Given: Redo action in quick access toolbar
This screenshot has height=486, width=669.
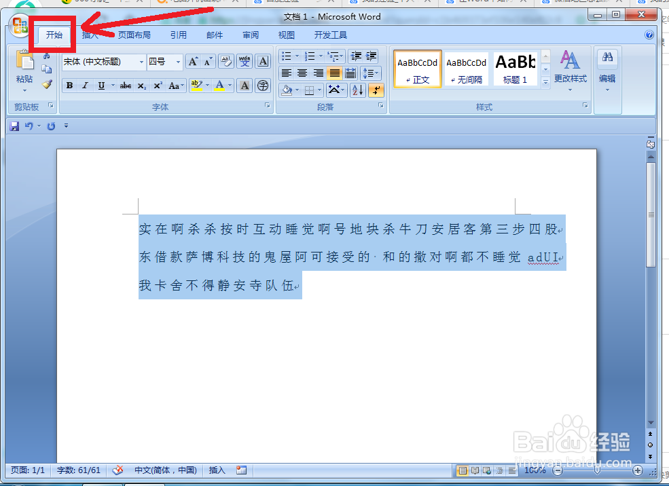Looking at the screenshot, I should (51, 126).
